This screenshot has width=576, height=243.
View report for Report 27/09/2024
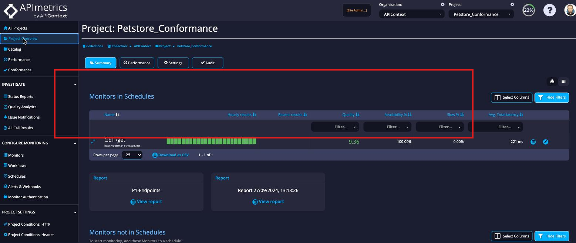(268, 202)
